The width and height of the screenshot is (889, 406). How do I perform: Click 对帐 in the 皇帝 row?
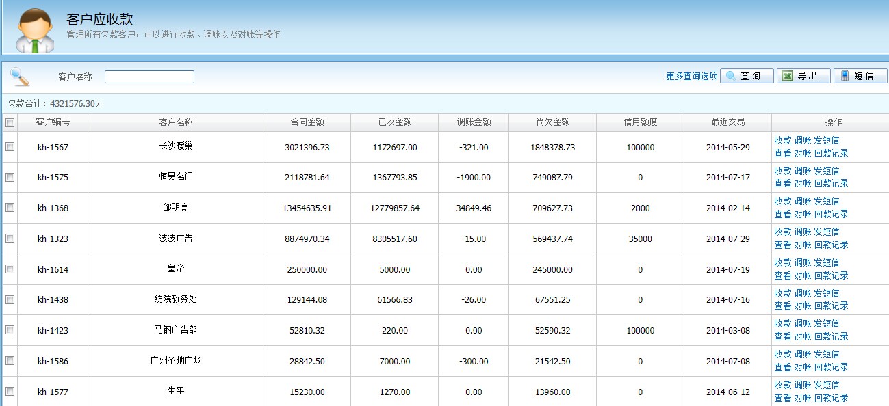click(x=802, y=275)
